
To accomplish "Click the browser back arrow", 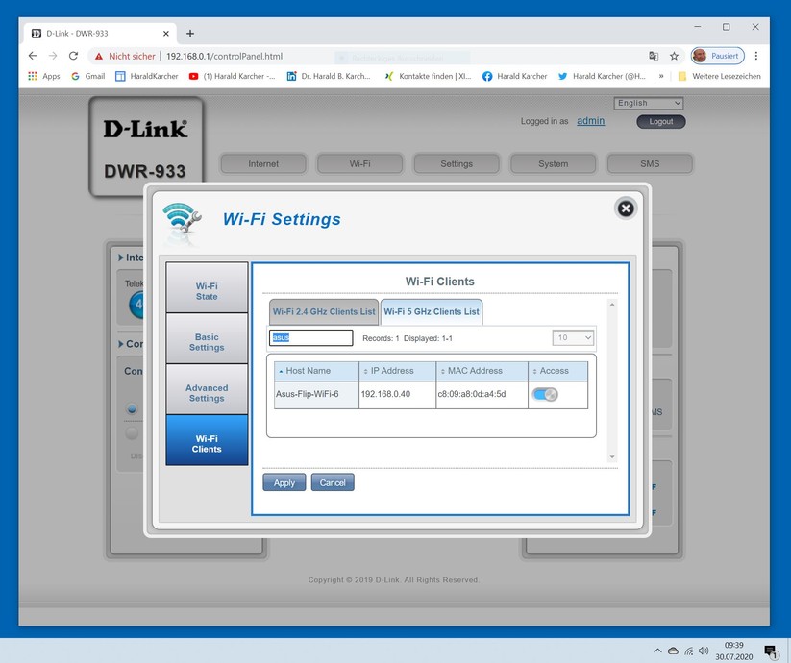I will [33, 56].
